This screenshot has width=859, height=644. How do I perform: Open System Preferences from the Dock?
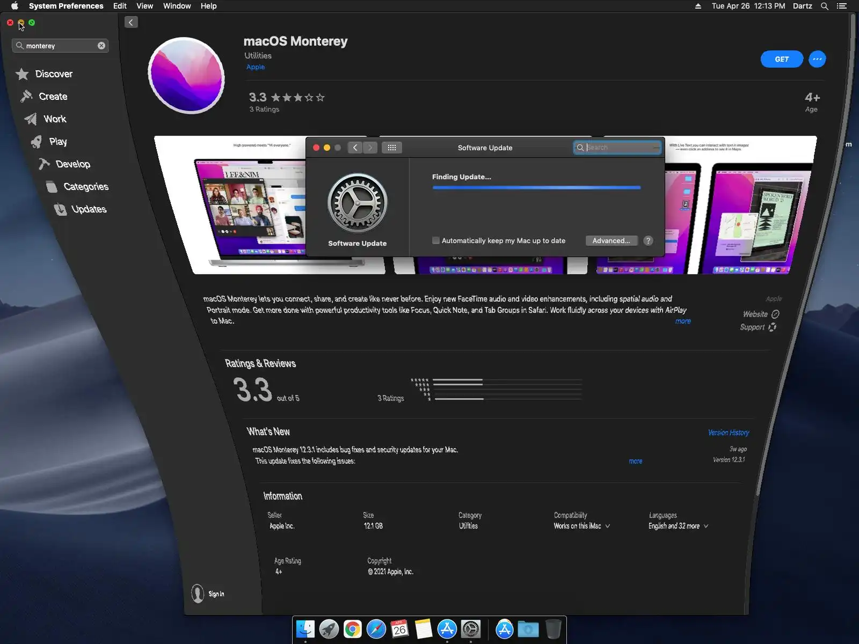tap(471, 629)
